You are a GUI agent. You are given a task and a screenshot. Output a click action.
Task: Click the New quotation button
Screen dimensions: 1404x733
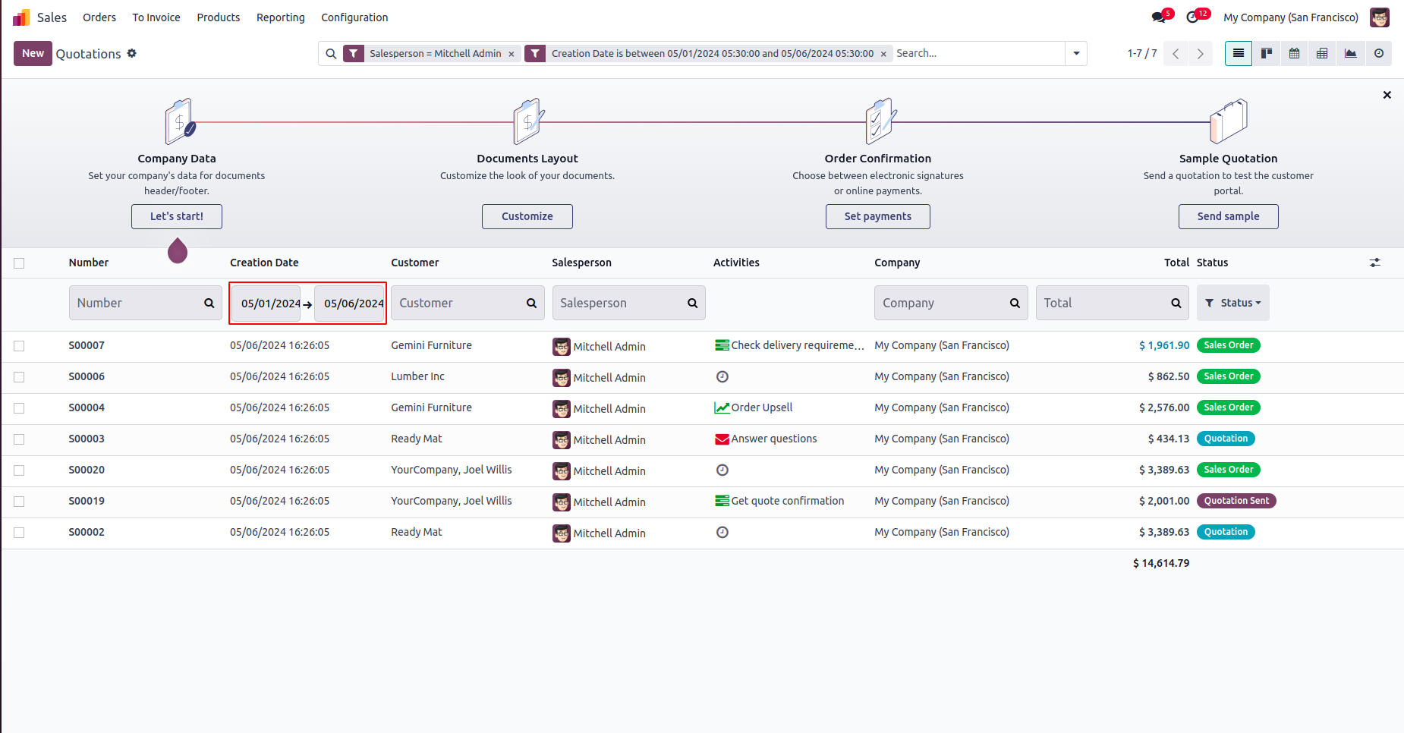click(33, 53)
